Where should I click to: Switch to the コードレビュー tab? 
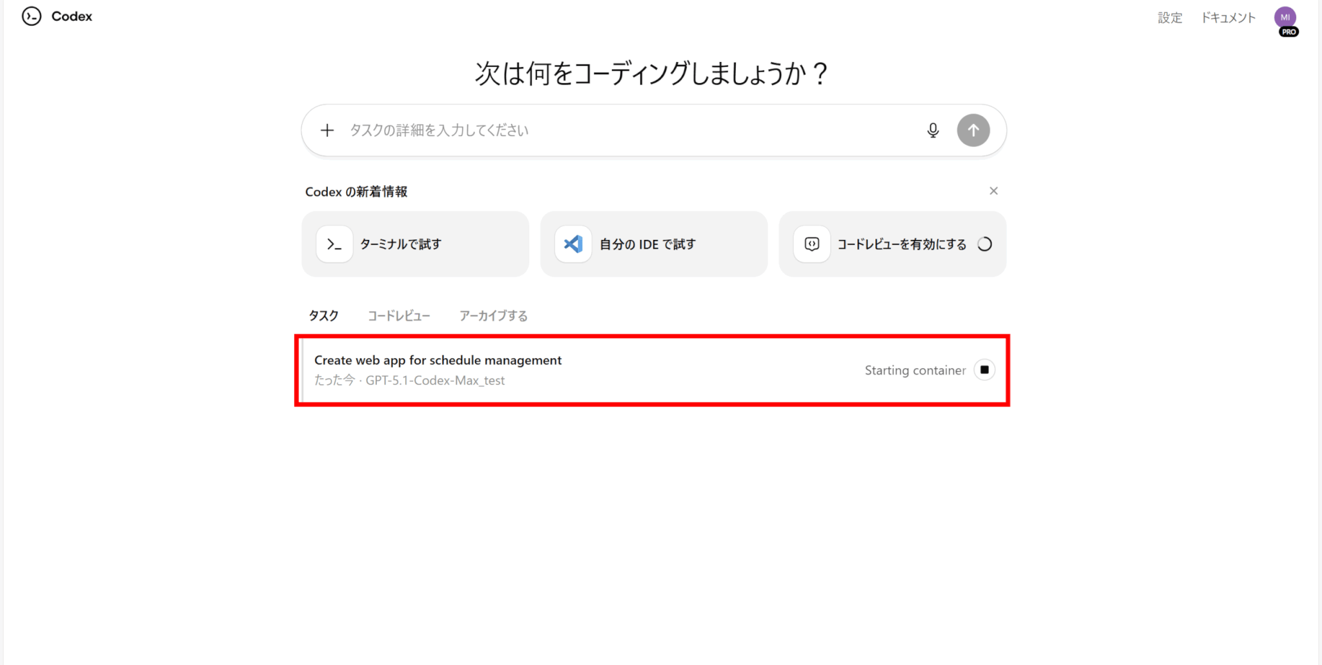point(398,315)
